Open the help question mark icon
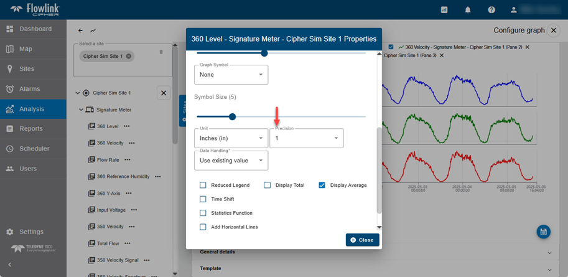 491,10
